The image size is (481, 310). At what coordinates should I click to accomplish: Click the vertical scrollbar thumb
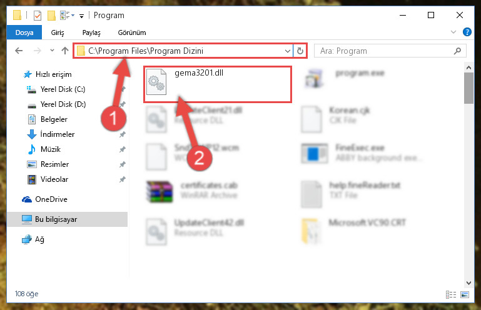468,88
